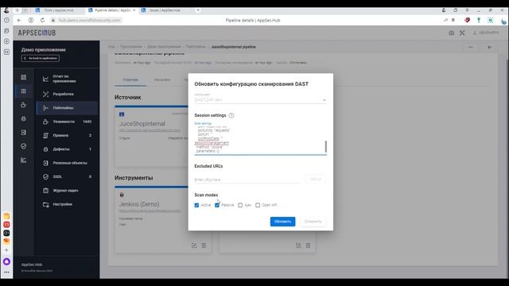
Task: Click the Отменить button in dialog
Action: [x=313, y=222]
